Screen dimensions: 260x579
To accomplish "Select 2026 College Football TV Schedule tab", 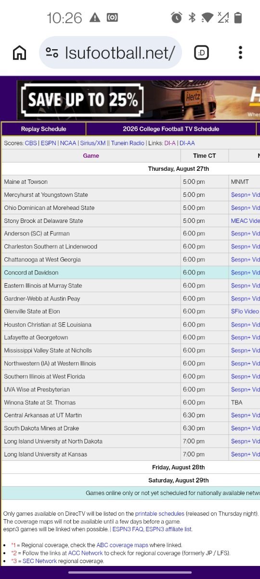I will tap(171, 129).
